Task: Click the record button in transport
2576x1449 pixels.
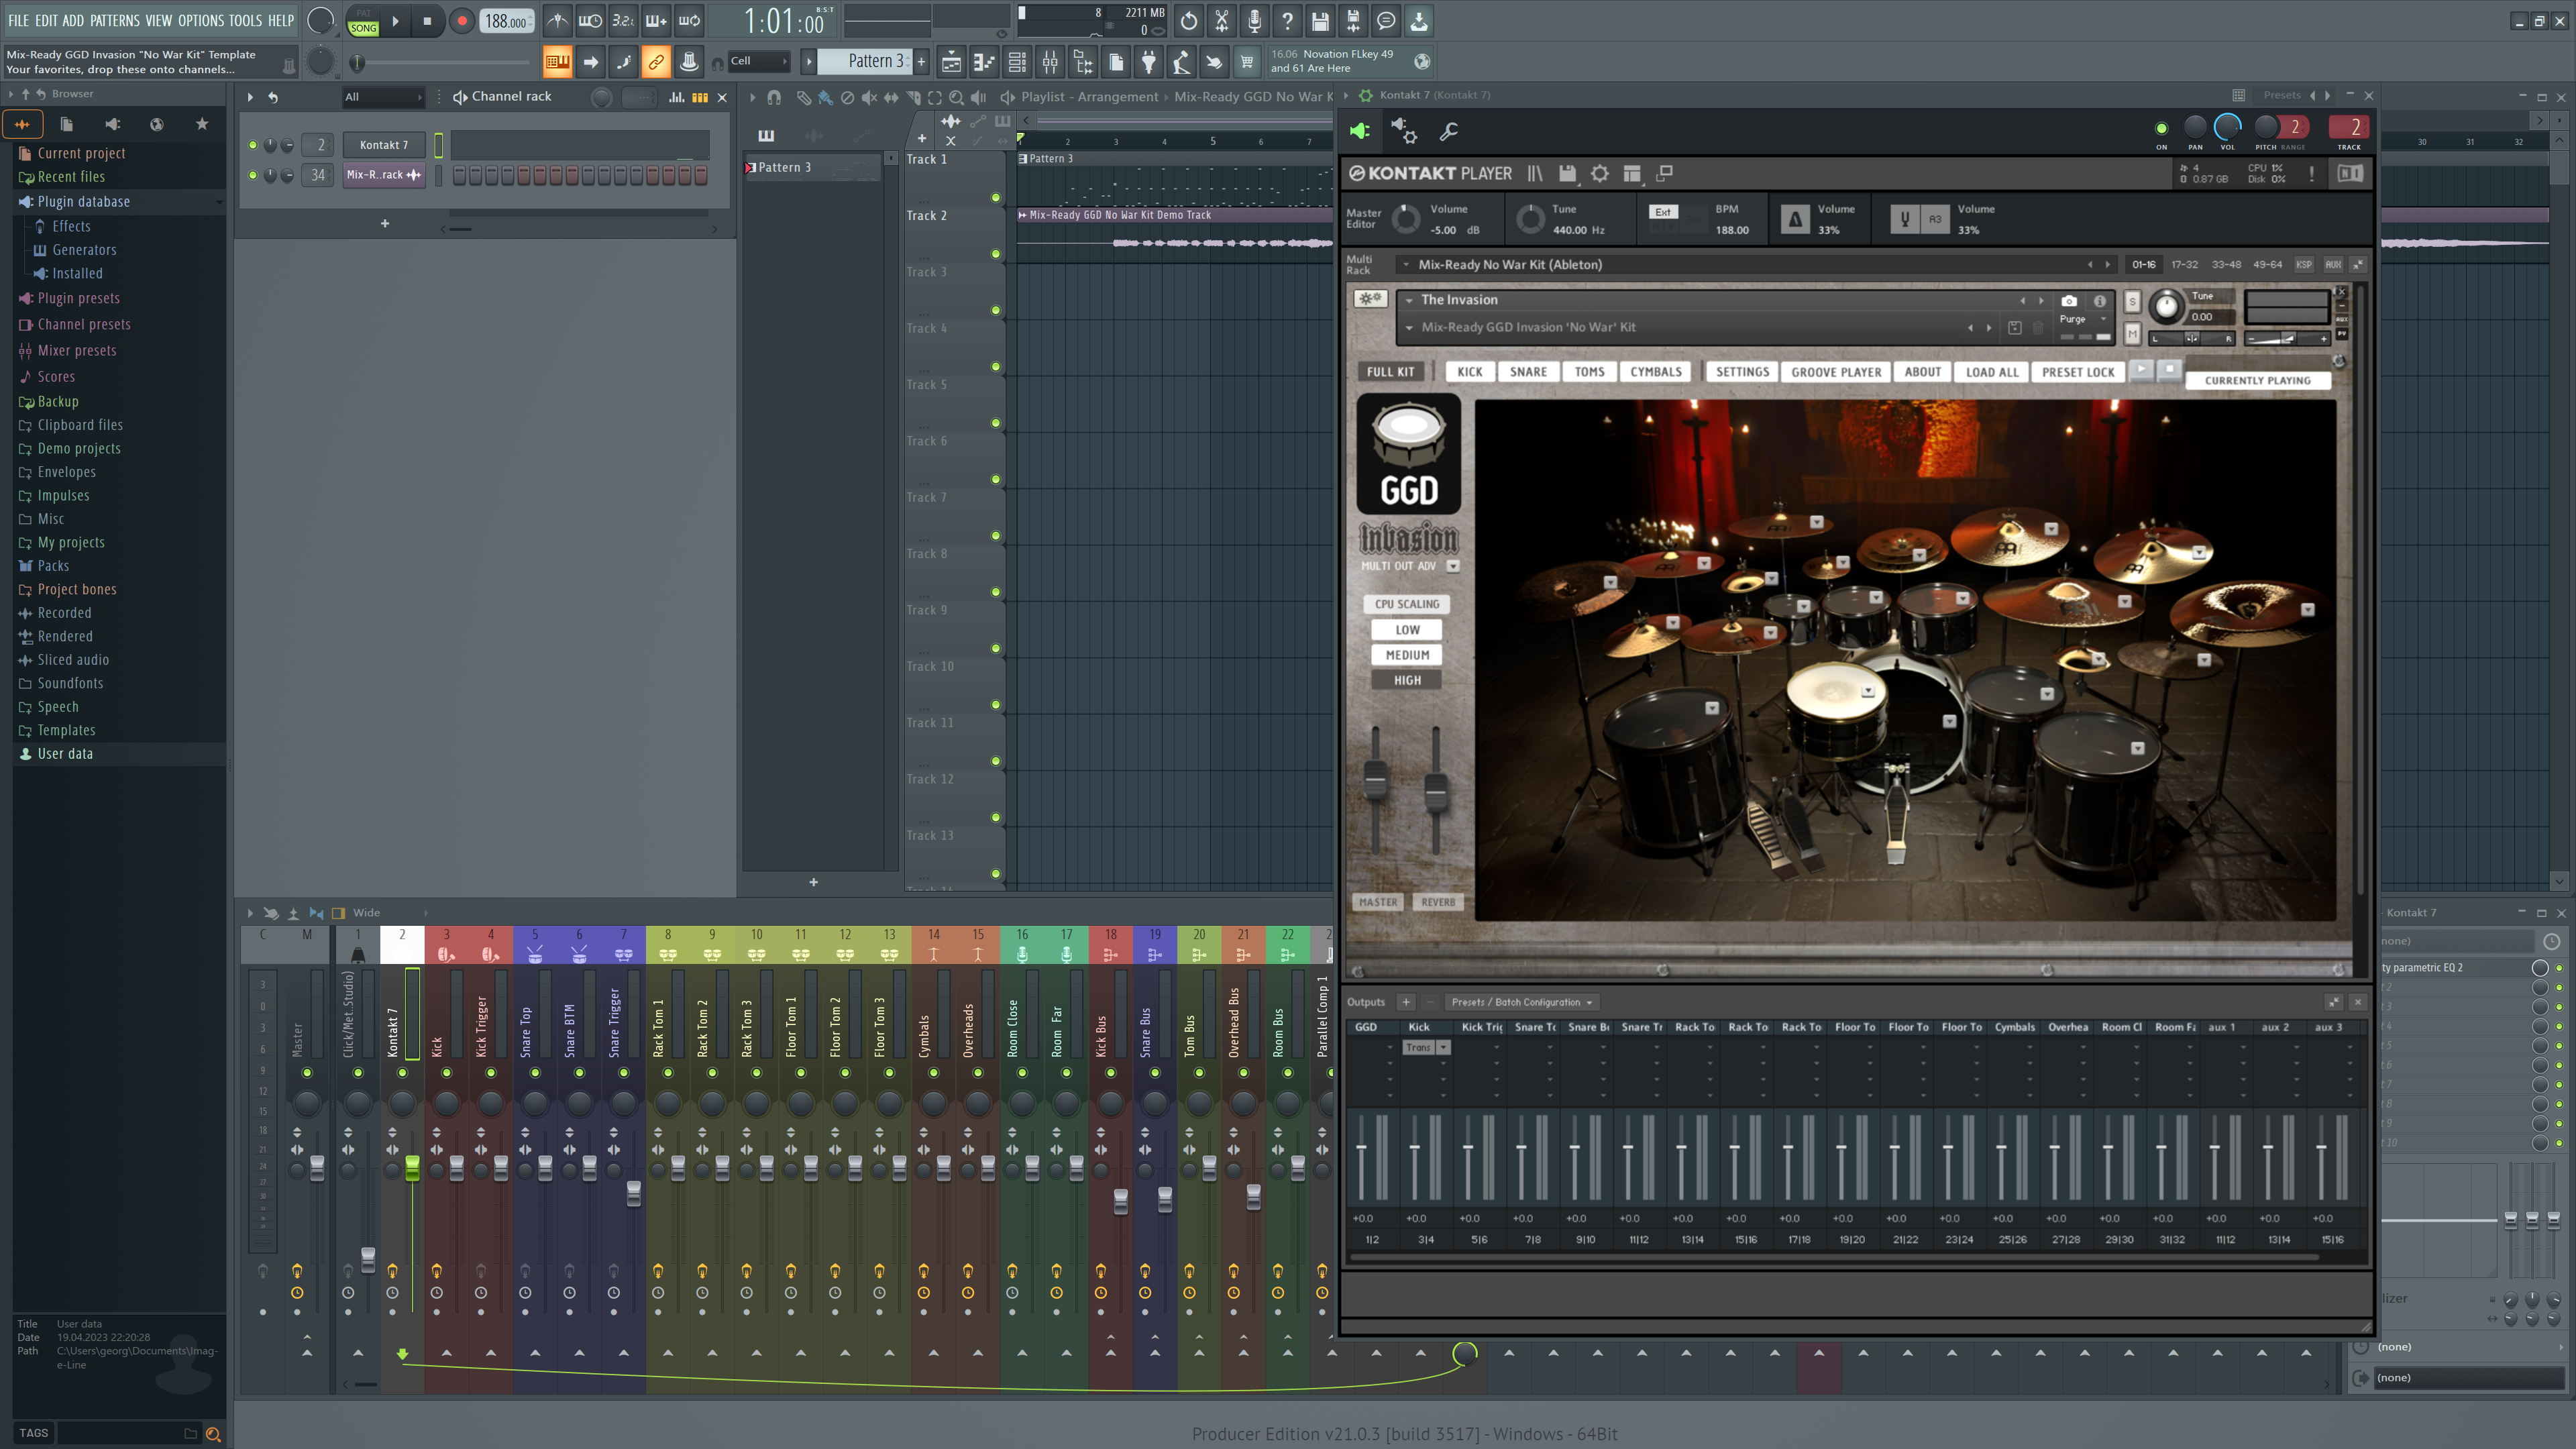Action: (x=462, y=21)
